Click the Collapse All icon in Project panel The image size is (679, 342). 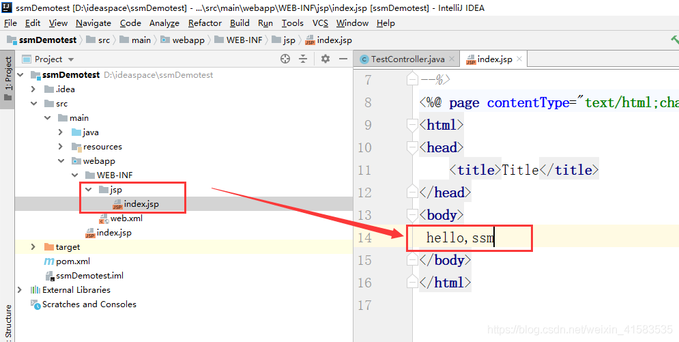(304, 59)
